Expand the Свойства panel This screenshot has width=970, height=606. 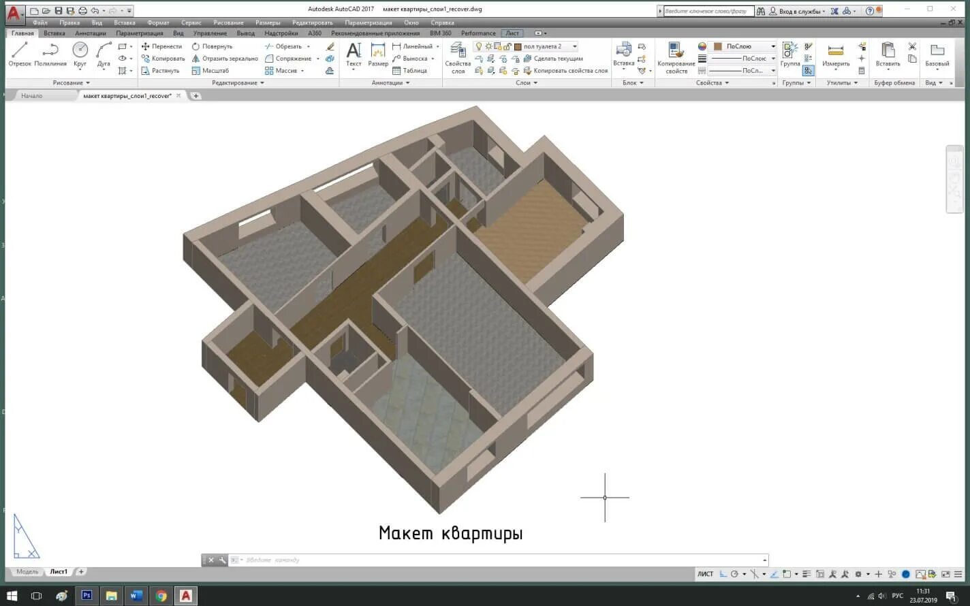click(713, 83)
